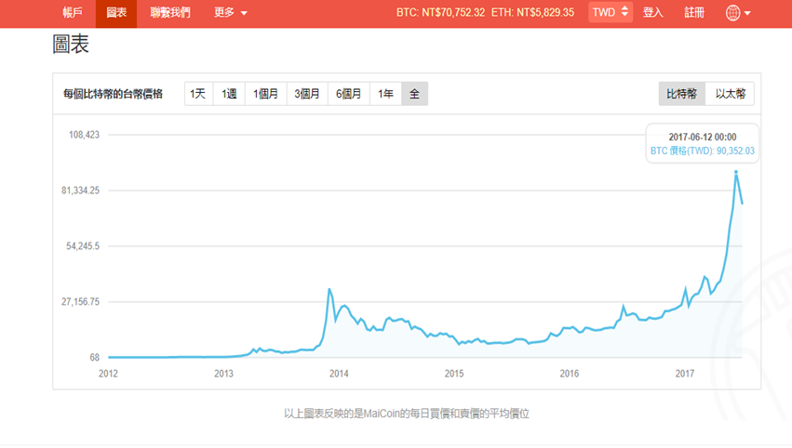
Task: Click the MaiCoin chart footnote text
Action: tap(407, 414)
